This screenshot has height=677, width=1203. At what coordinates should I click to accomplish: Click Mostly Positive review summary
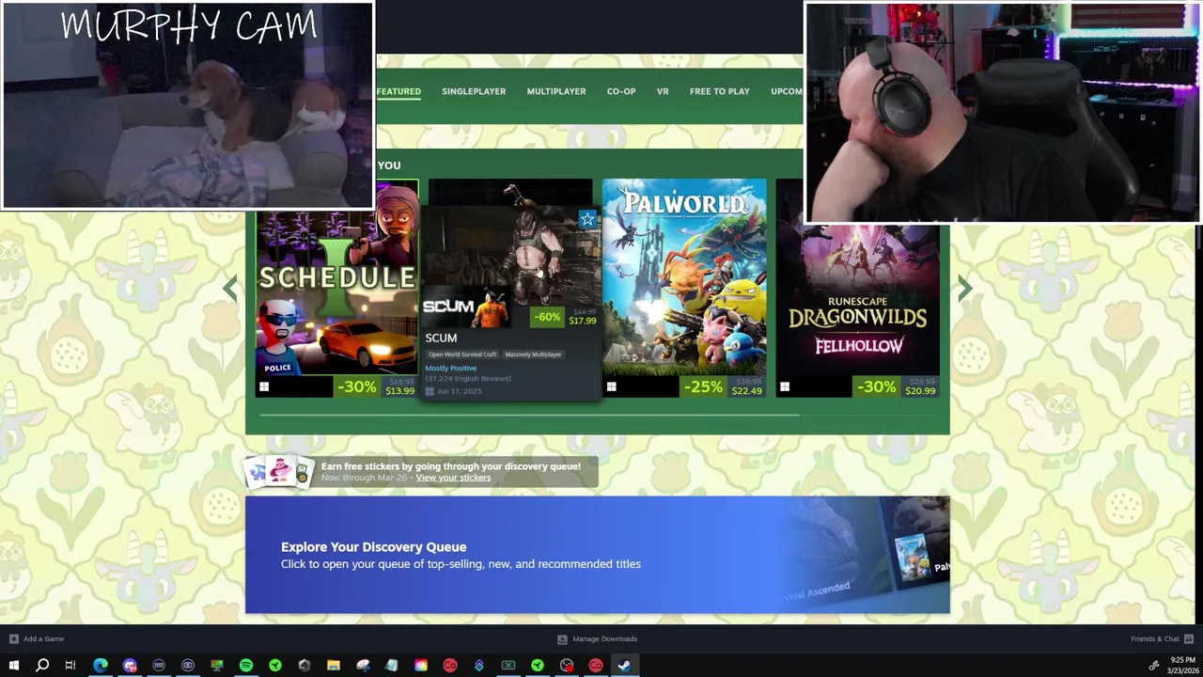tap(451, 369)
